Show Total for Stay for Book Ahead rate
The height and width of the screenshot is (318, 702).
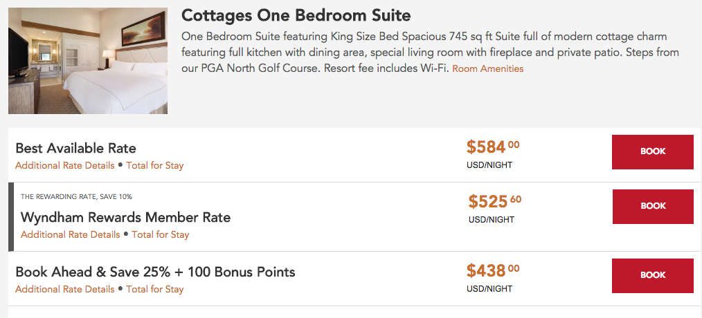154,290
